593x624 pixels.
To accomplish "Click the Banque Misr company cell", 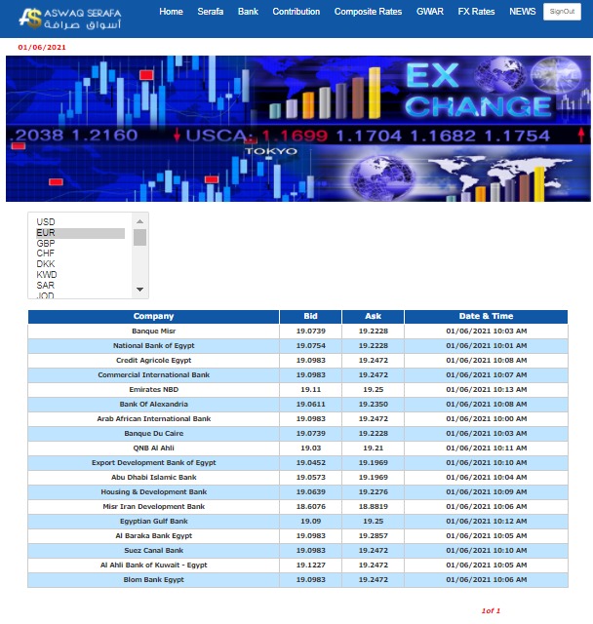I will point(154,331).
